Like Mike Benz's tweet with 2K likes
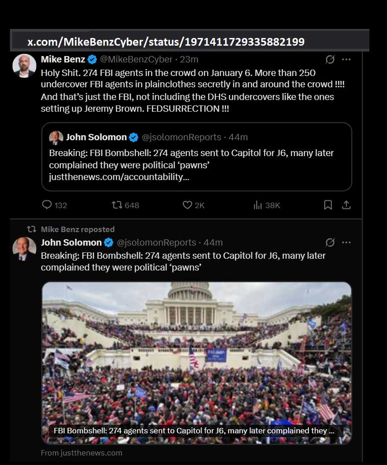Viewport: 387px width, 465px height. (x=187, y=205)
